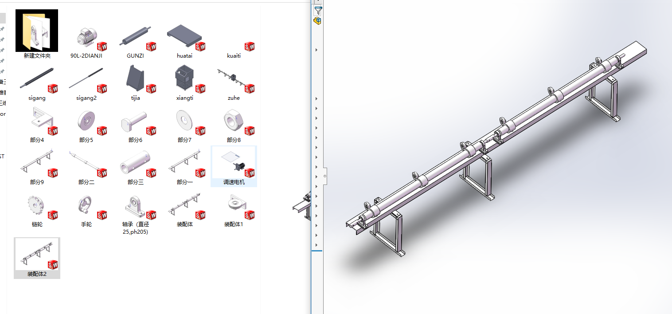The height and width of the screenshot is (314, 672).
Task: Click the assembly root icon in feature tree
Action: (317, 20)
